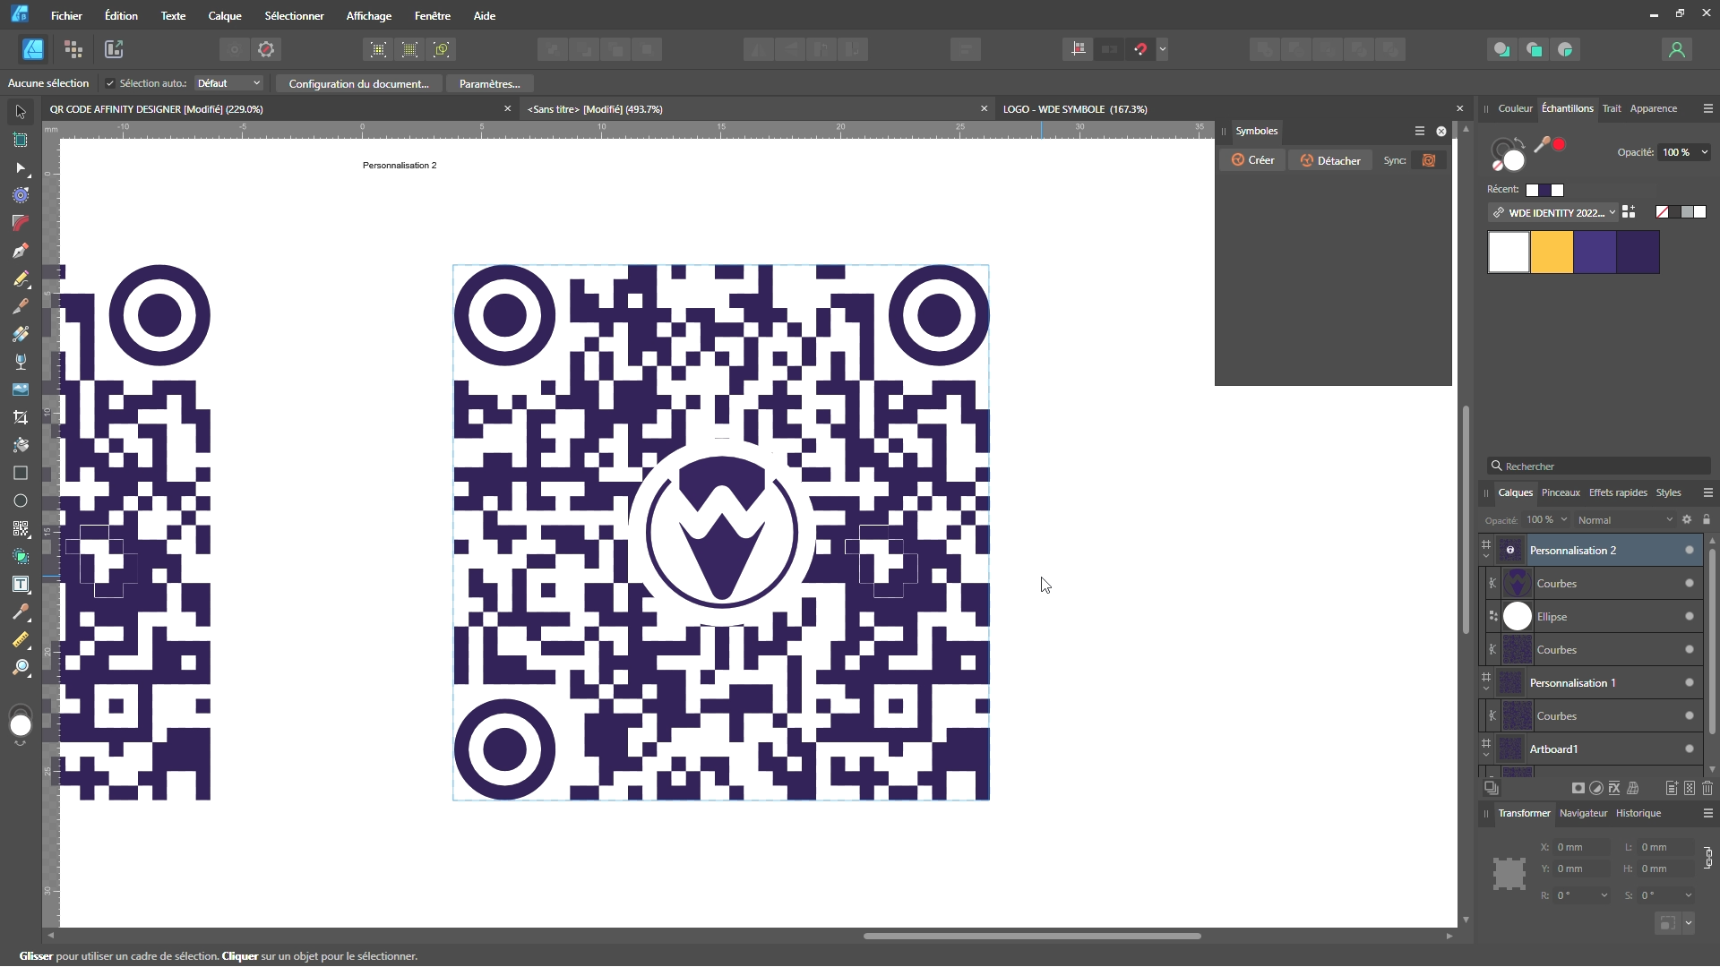Screen dimensions: 1720x967
Task: Activate the Artistic Text tool
Action: tap(20, 584)
